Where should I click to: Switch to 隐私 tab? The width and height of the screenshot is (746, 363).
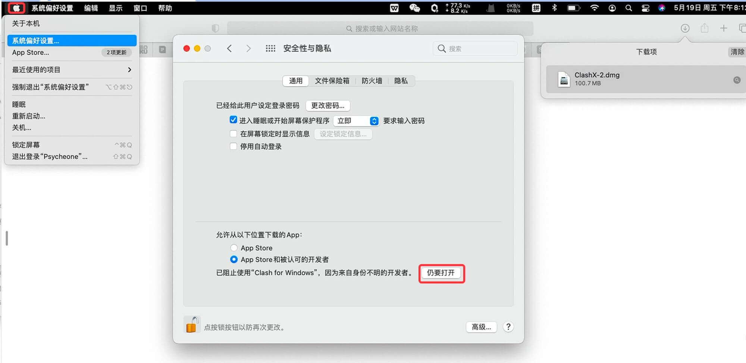click(x=401, y=81)
